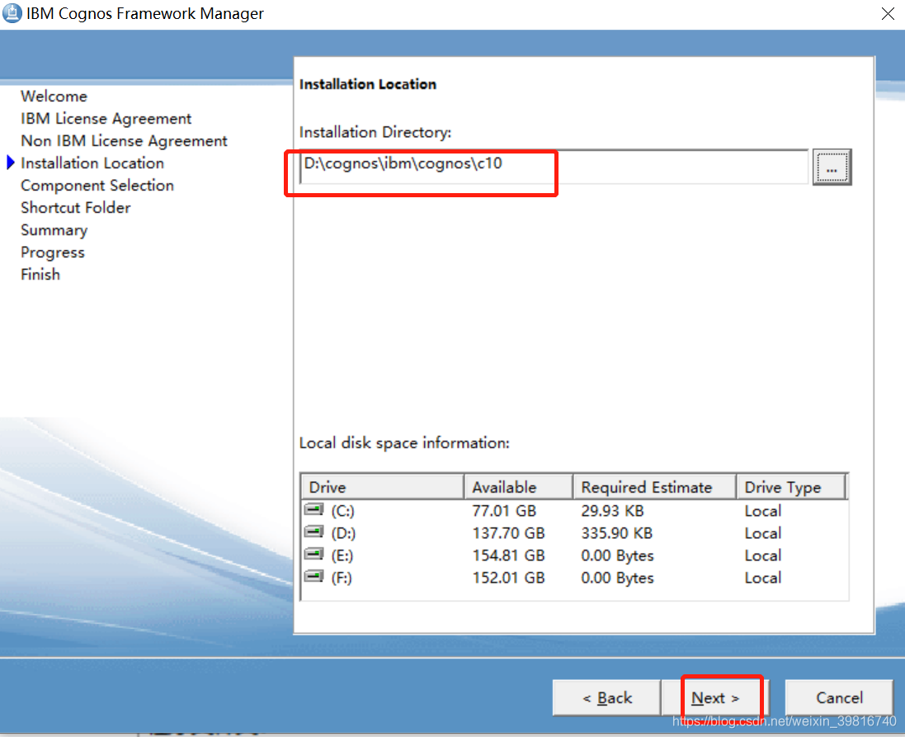Click the F: row 0.00 Bytes estimate
Viewport: 905px width, 737px height.
(x=618, y=578)
